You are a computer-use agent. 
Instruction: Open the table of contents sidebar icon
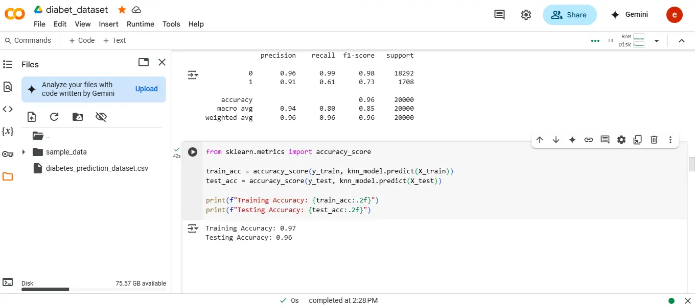(x=8, y=64)
